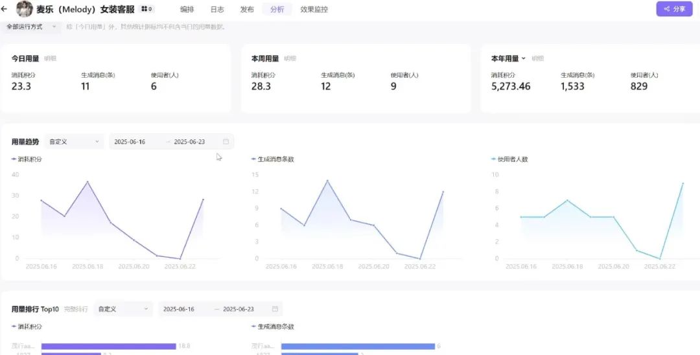Image resolution: width=700 pixels, height=355 pixels.
Task: Click the calendar icon in 用量排行 date range
Action: click(x=275, y=309)
